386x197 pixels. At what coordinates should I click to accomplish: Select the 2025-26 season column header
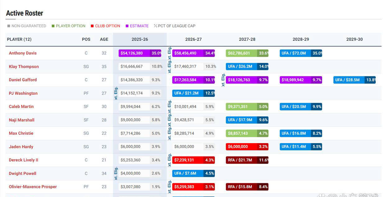(x=140, y=40)
